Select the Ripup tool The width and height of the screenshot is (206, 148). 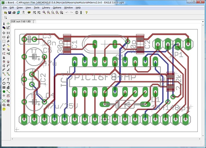[8, 74]
